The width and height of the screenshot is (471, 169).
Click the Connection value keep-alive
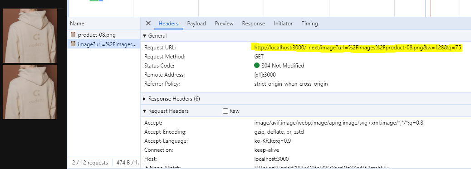[x=266, y=150]
